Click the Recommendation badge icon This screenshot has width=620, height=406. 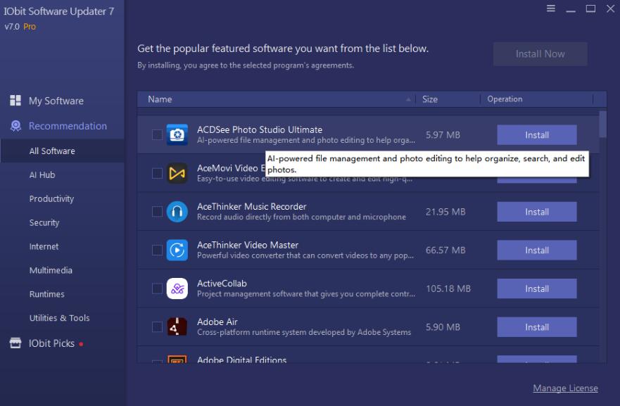tap(15, 126)
